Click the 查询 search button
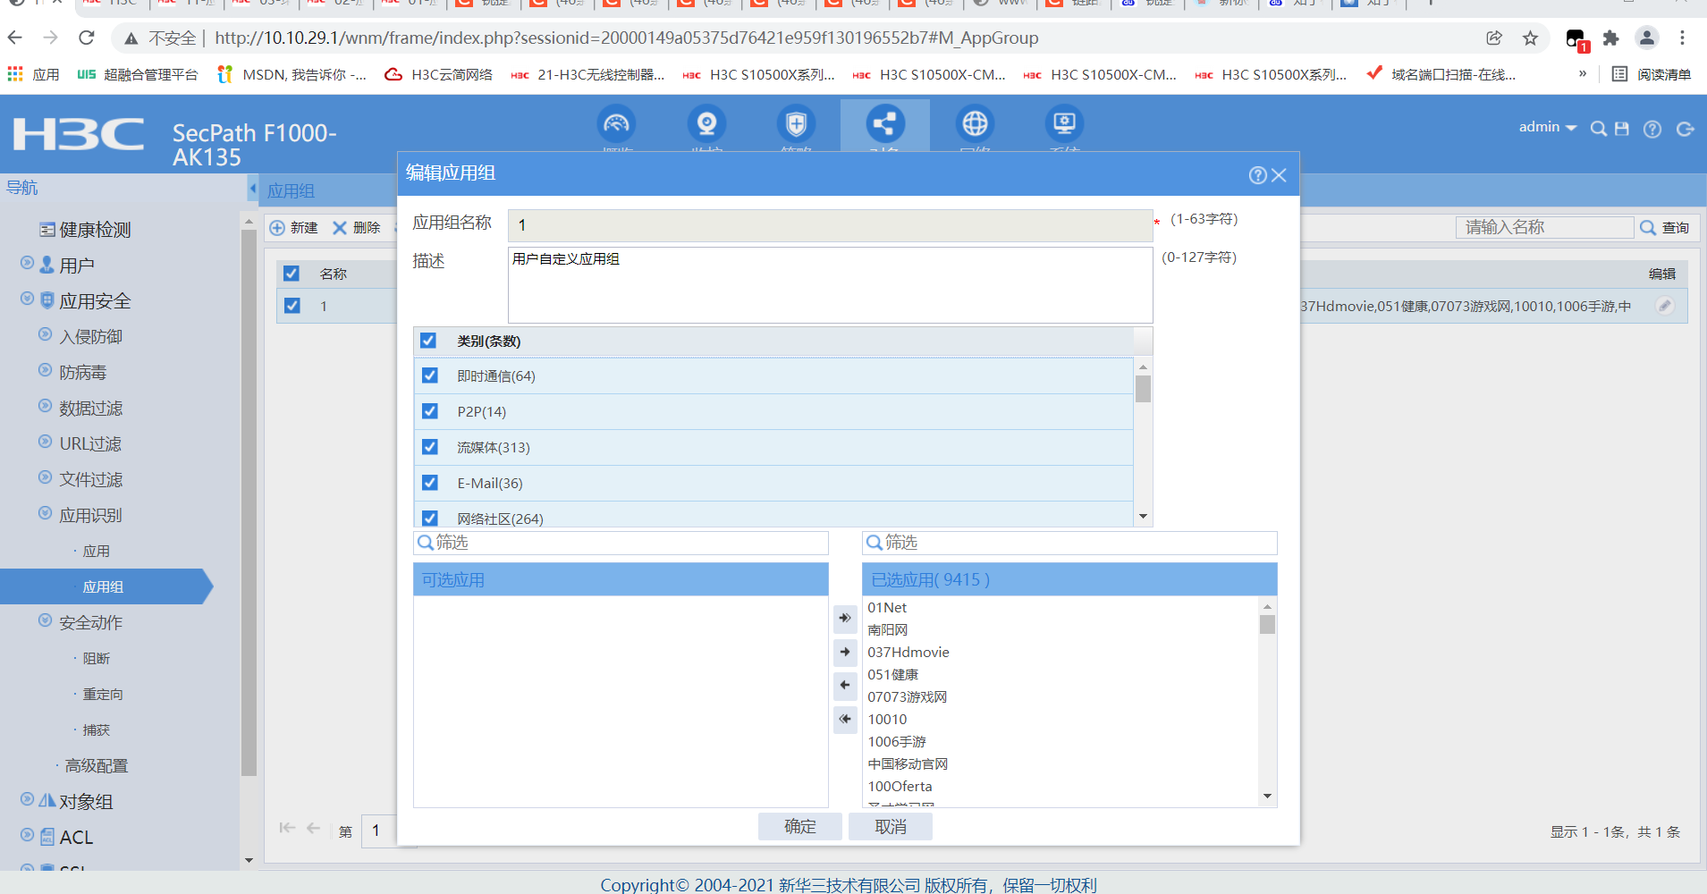This screenshot has width=1707, height=894. 1665,228
